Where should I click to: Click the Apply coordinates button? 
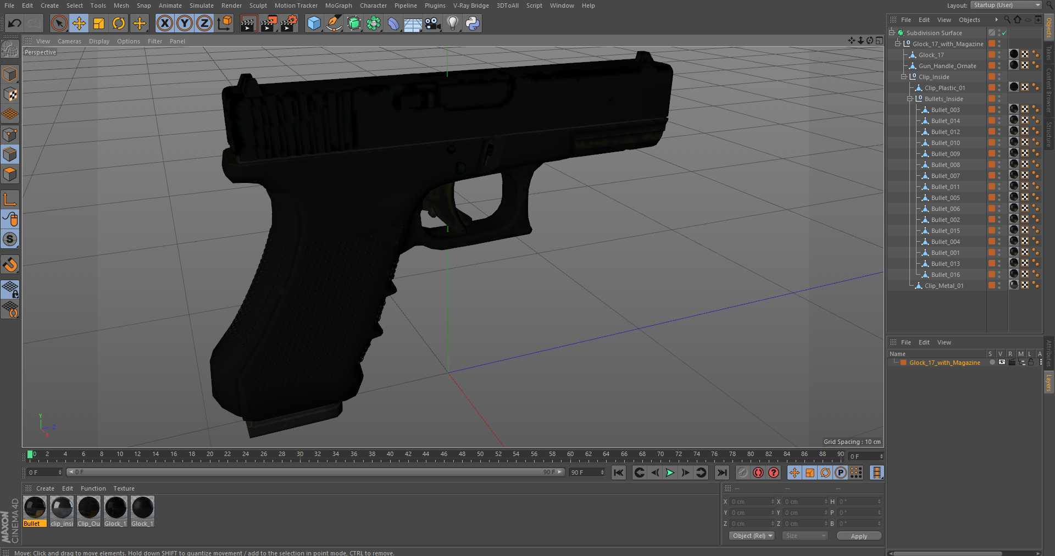point(859,536)
